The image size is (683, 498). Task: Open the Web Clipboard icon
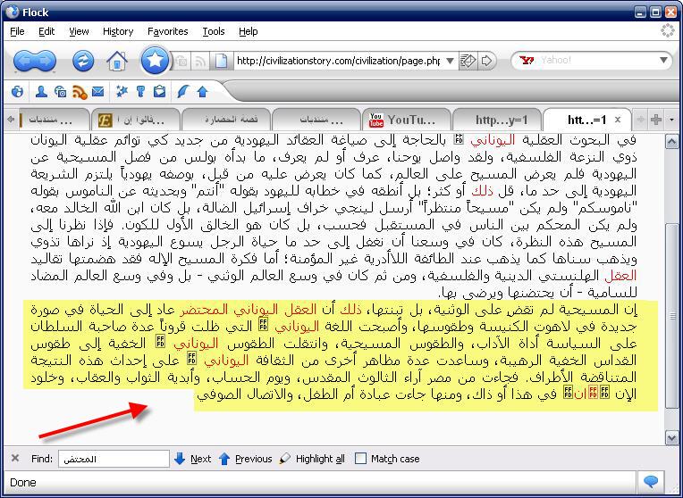point(159,91)
